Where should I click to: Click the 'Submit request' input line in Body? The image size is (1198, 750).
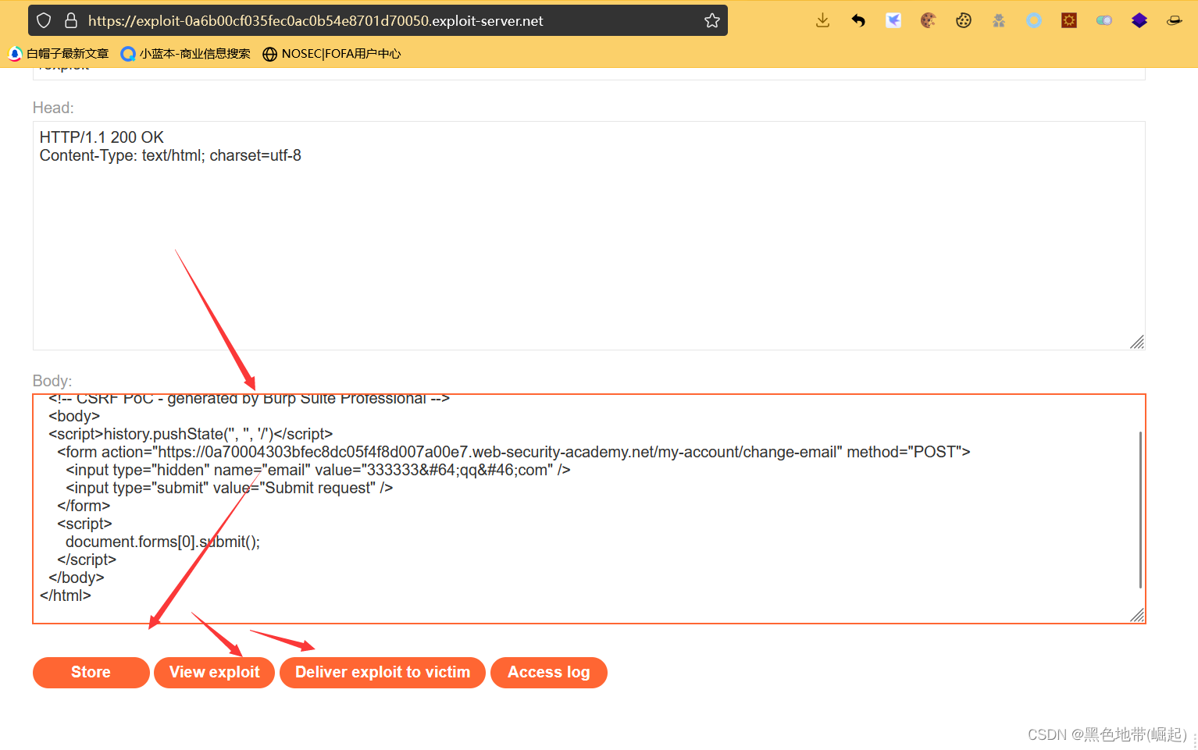[229, 488]
